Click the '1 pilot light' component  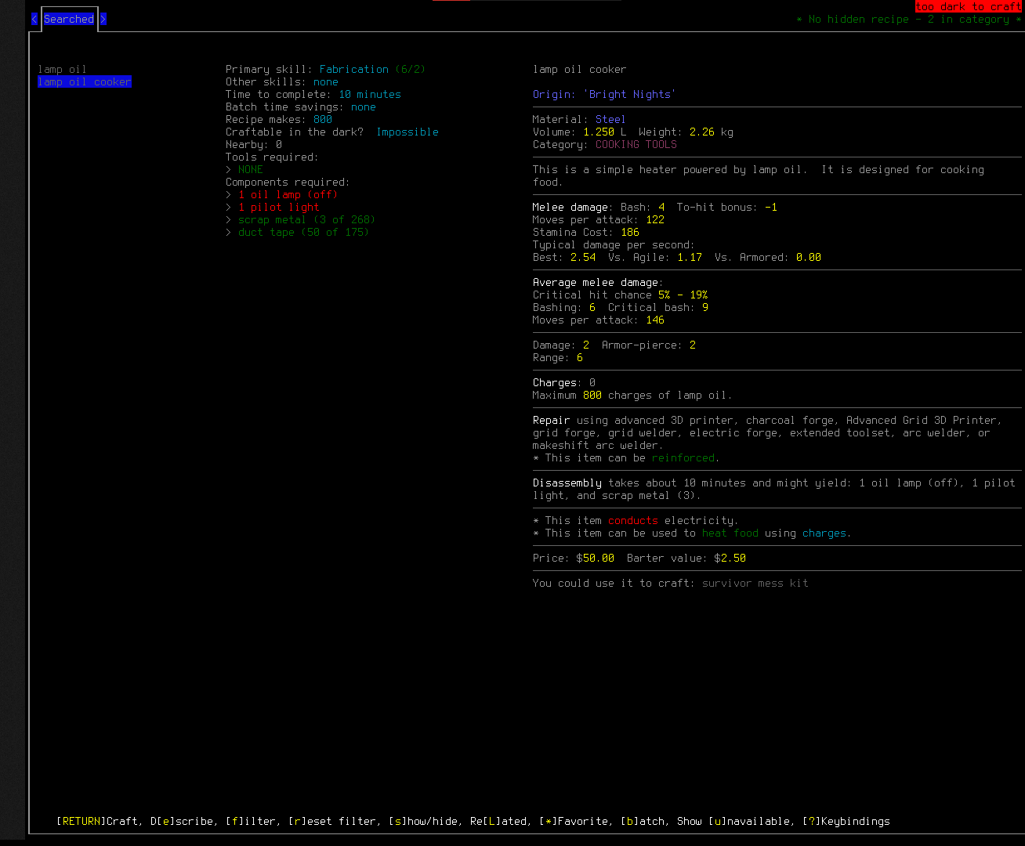click(x=279, y=207)
